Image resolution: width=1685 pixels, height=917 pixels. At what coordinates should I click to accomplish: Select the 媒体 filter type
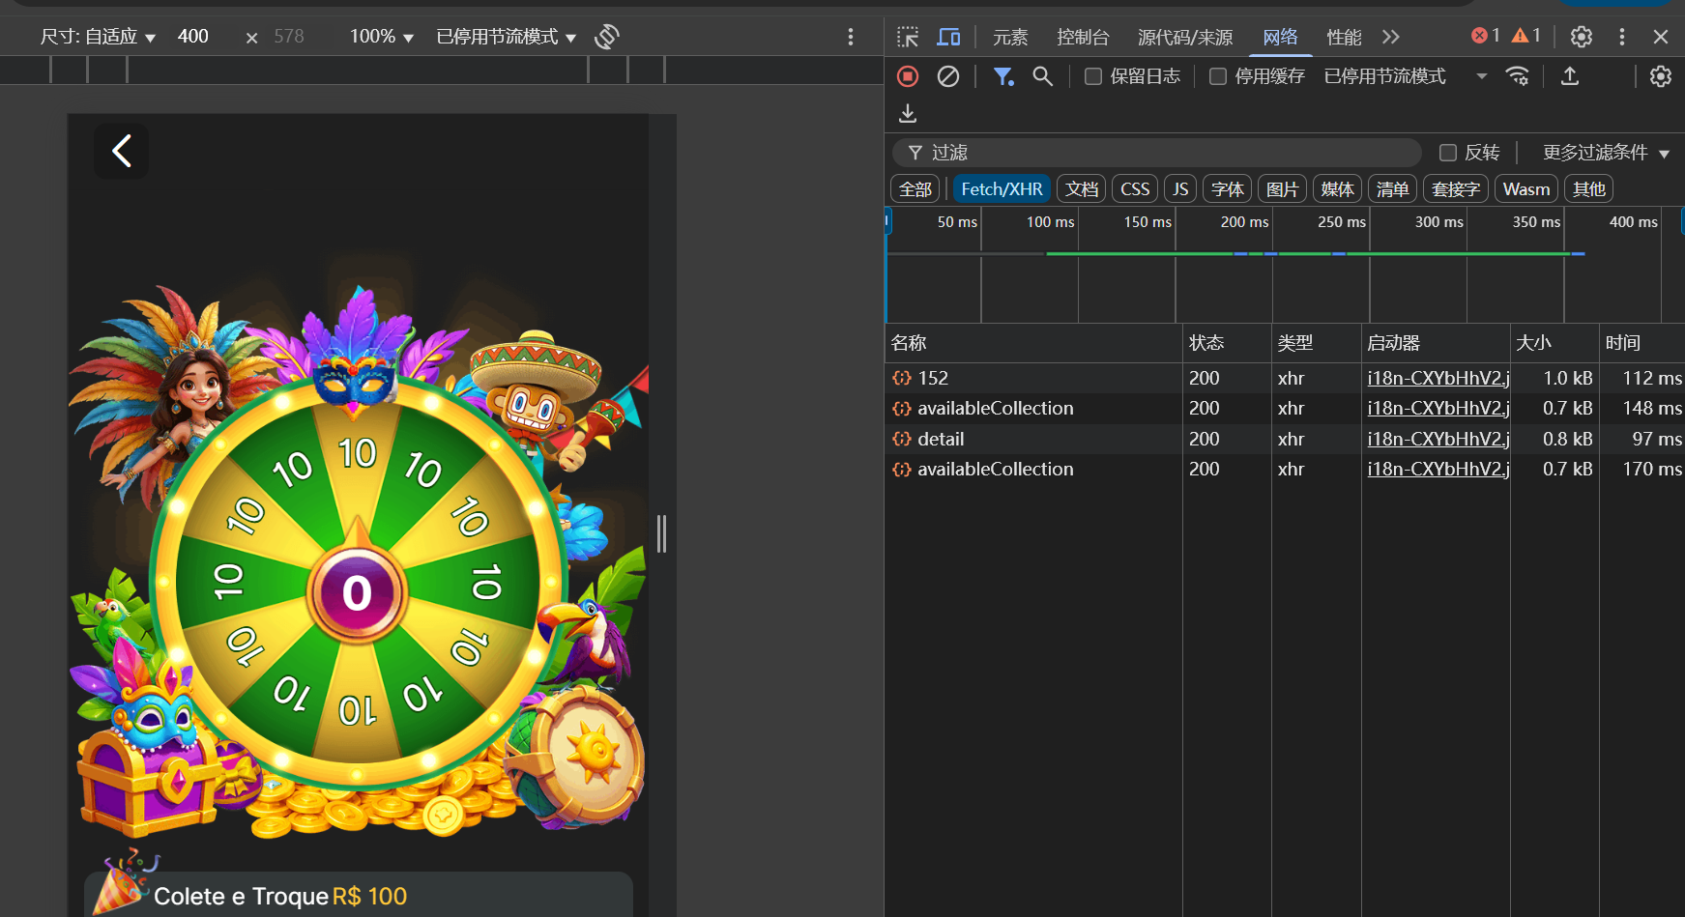click(x=1338, y=189)
